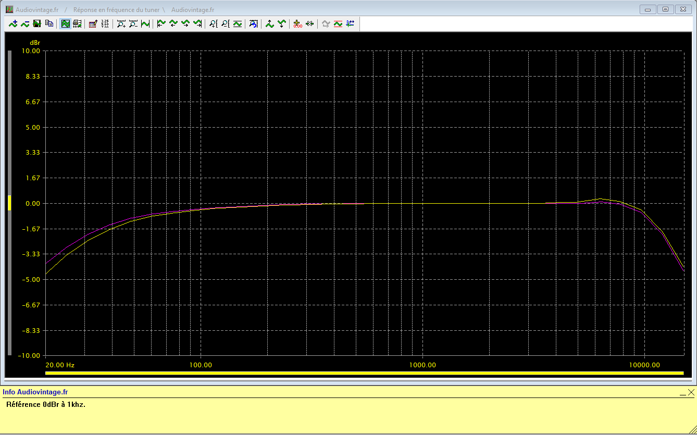Click the 1.67 axis value label
Image resolution: width=697 pixels, height=435 pixels.
pyautogui.click(x=32, y=178)
